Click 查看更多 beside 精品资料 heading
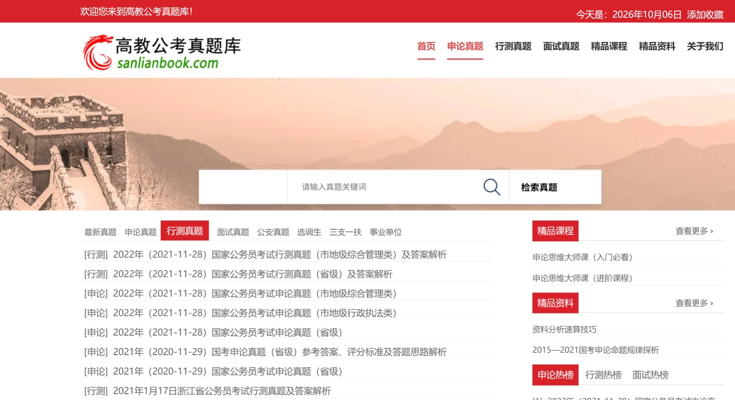The width and height of the screenshot is (735, 400). (694, 303)
